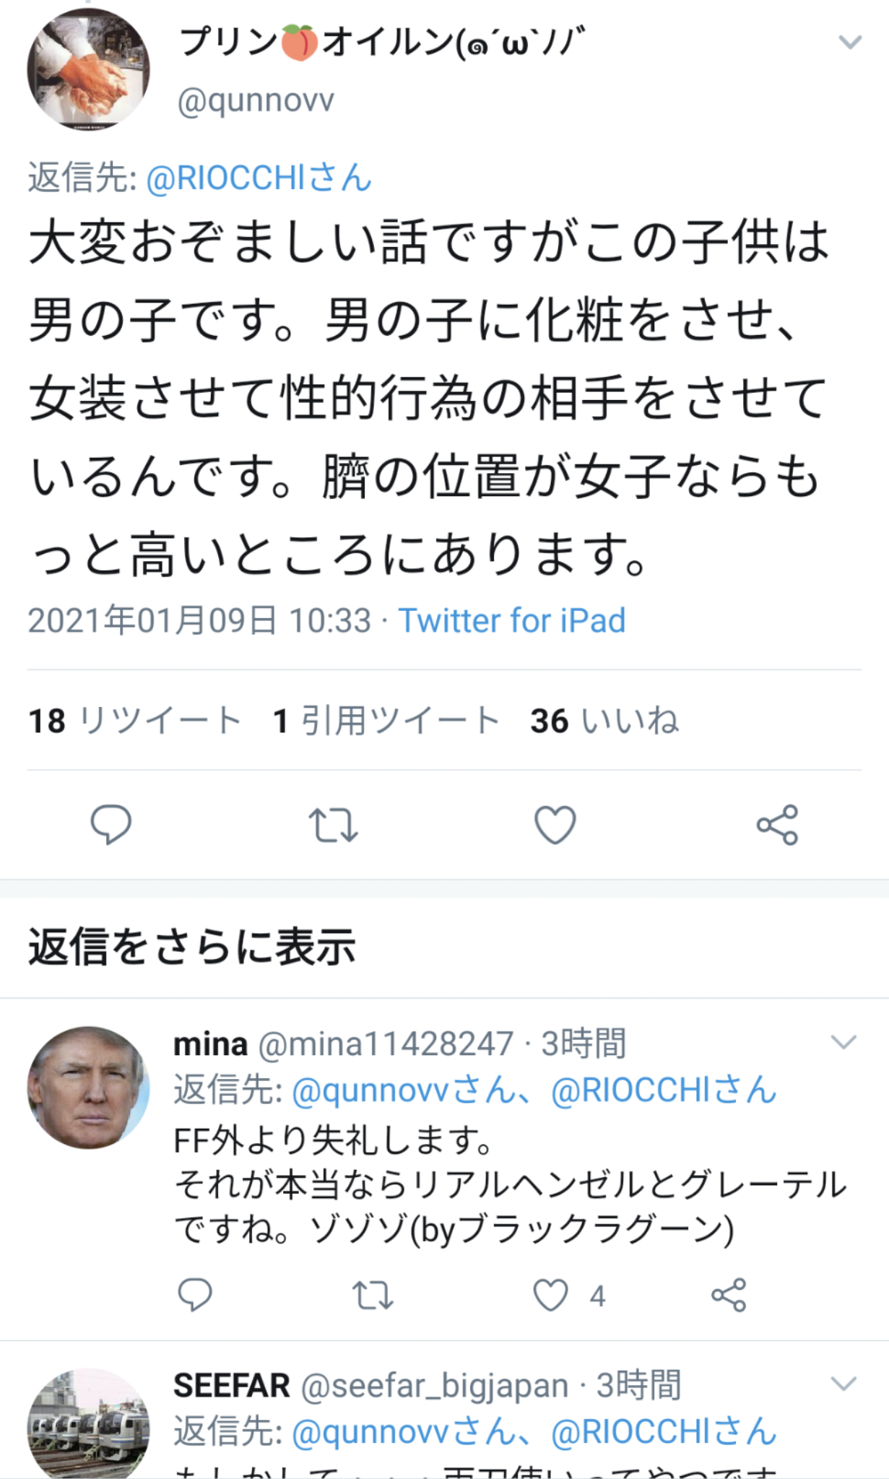Expand options for SEEFAR's reply
Image resolution: width=889 pixels, height=1479 pixels.
click(x=843, y=1383)
